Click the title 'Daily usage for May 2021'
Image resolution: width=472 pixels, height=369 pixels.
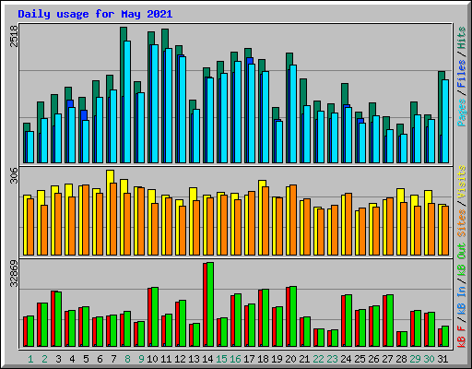click(95, 14)
